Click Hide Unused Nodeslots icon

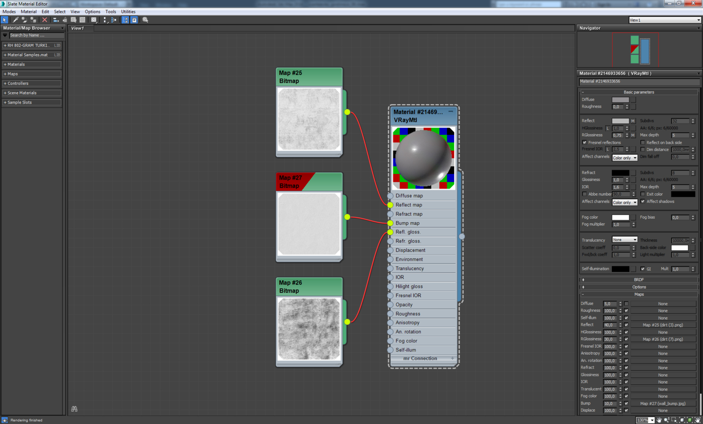65,20
